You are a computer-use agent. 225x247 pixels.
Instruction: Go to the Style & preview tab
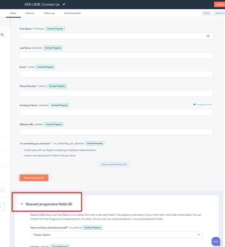coord(72,13)
